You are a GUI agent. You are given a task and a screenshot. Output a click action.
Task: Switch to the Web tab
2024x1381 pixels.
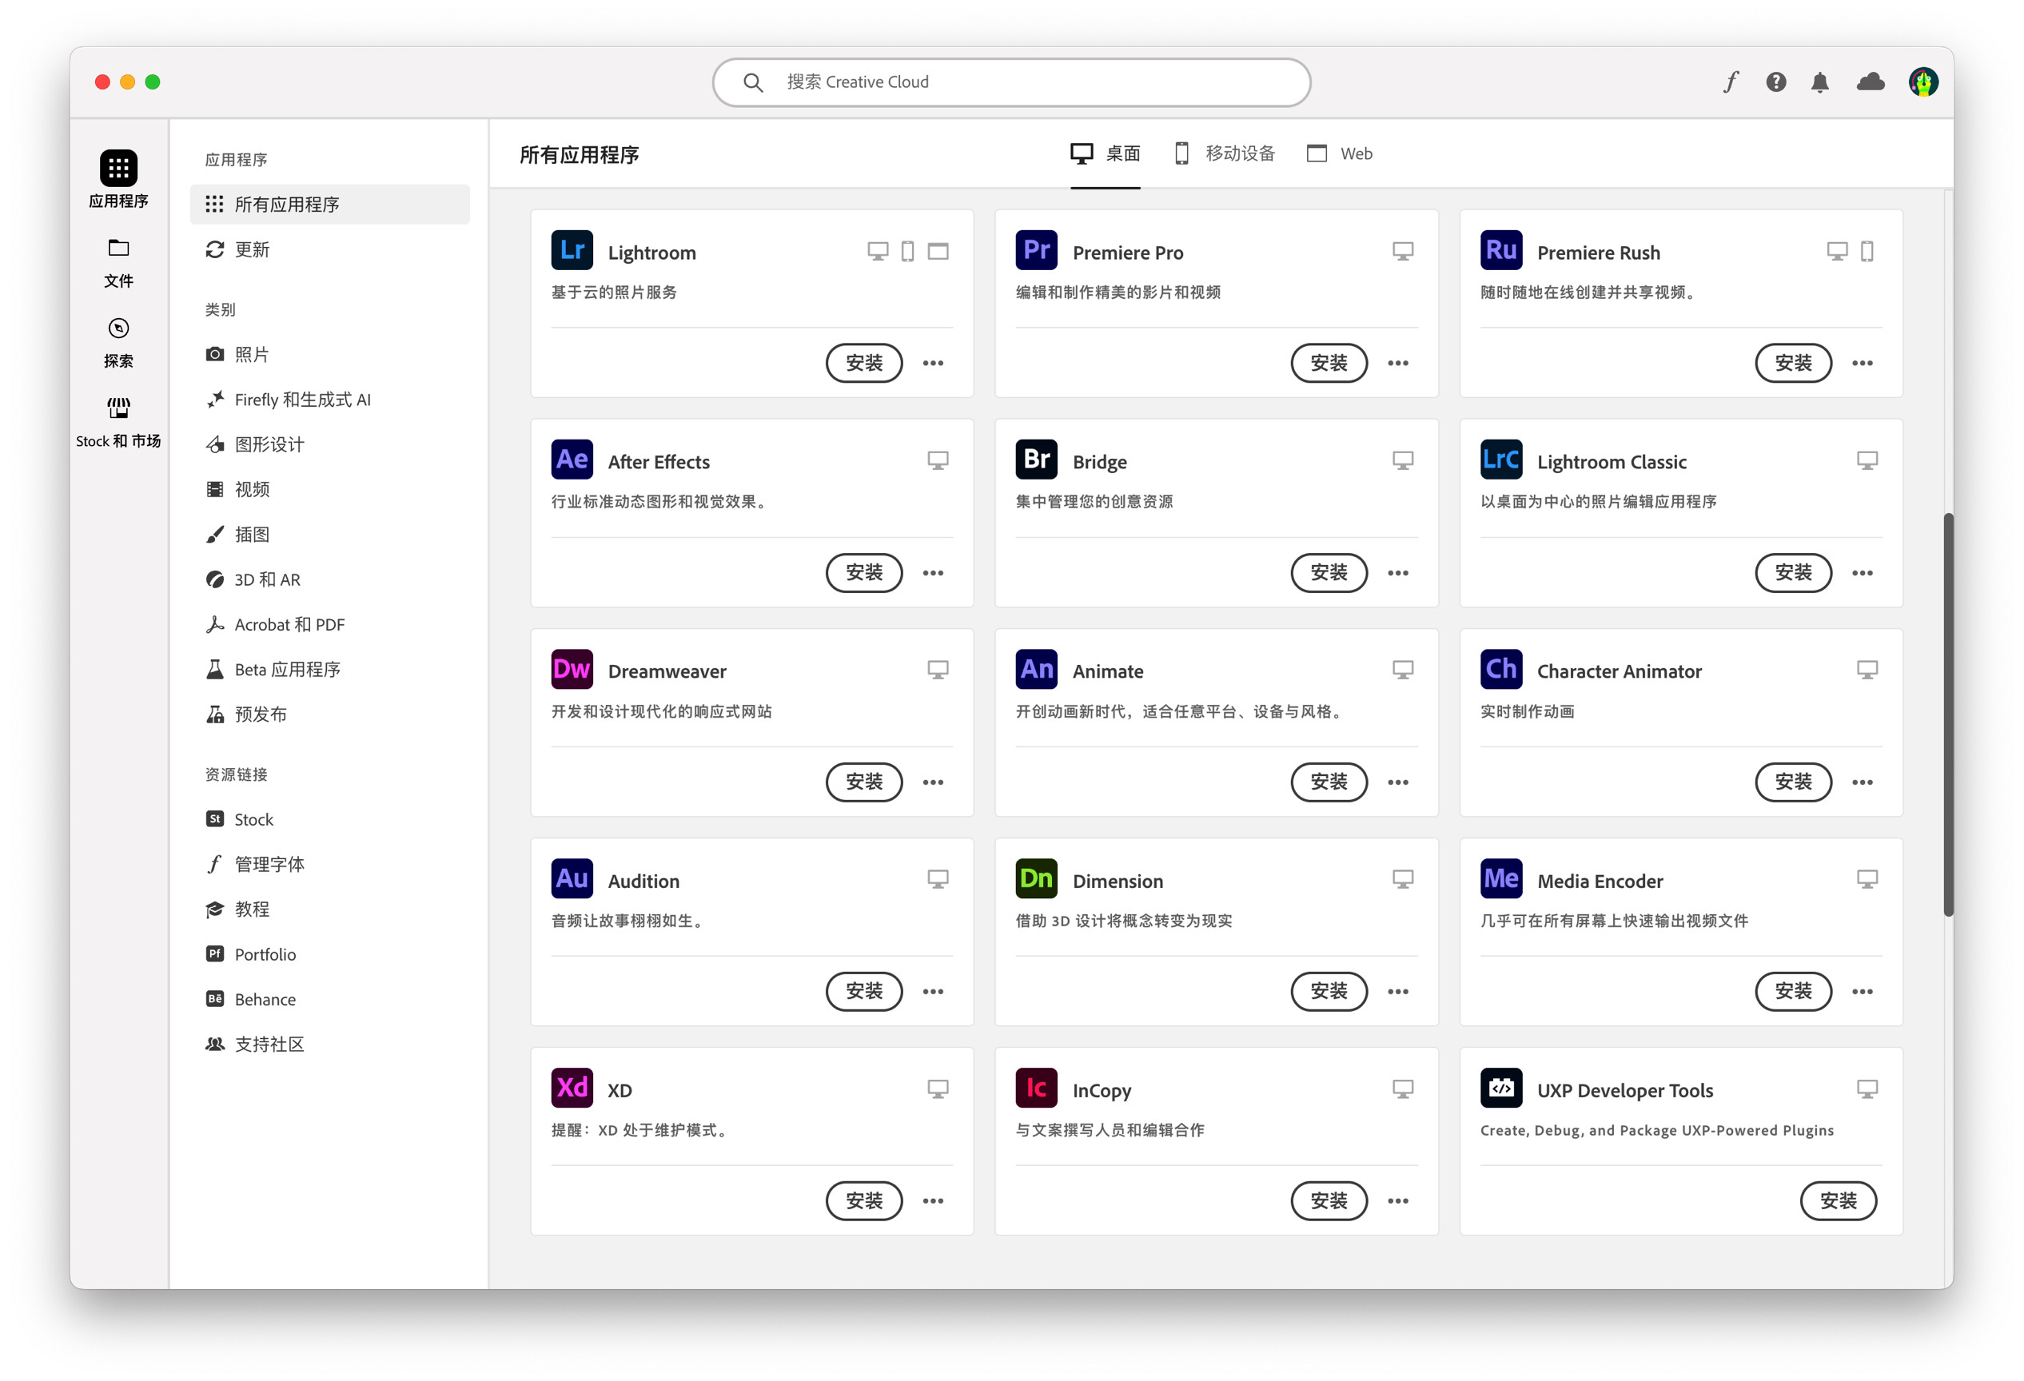pos(1340,154)
